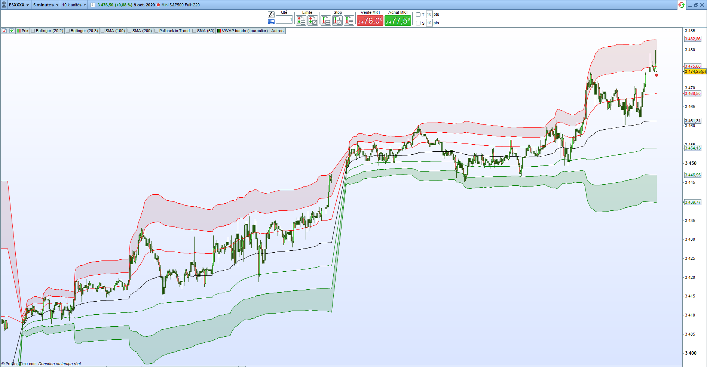707x367 pixels.
Task: Click the 3 485 price axis label
Action: click(x=690, y=31)
